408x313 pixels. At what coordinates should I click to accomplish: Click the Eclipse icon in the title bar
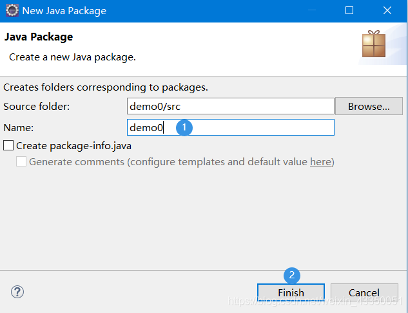12,11
